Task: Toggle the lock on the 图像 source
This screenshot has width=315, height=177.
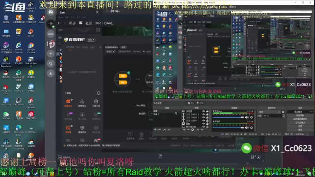Action: (208, 124)
